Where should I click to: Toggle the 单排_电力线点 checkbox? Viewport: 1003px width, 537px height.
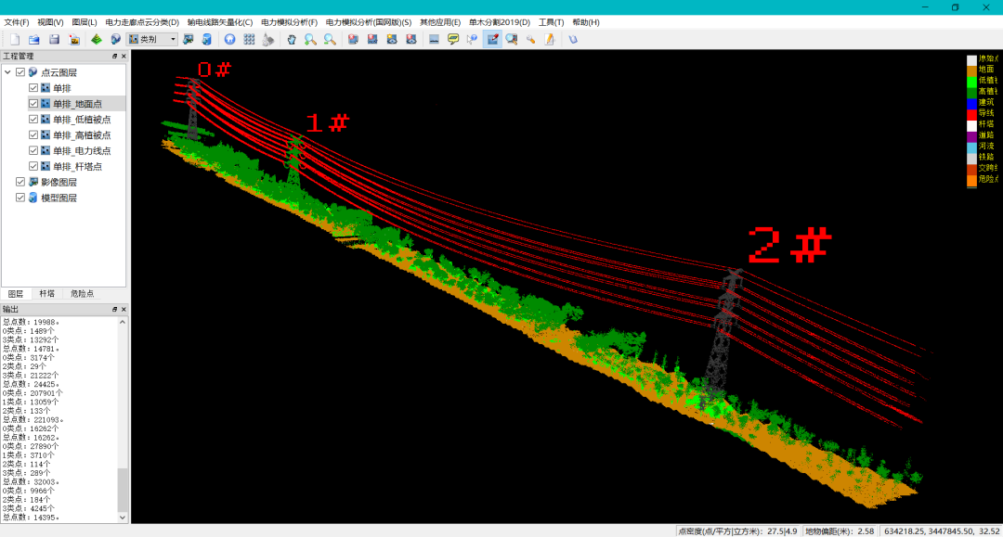(34, 150)
